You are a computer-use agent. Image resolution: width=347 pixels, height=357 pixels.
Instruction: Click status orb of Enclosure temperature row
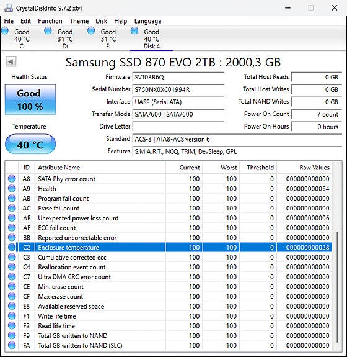tap(12, 247)
